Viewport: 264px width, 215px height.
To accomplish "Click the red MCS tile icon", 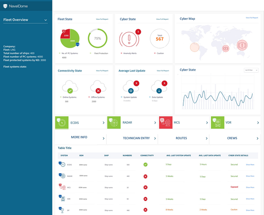I will (165, 123).
